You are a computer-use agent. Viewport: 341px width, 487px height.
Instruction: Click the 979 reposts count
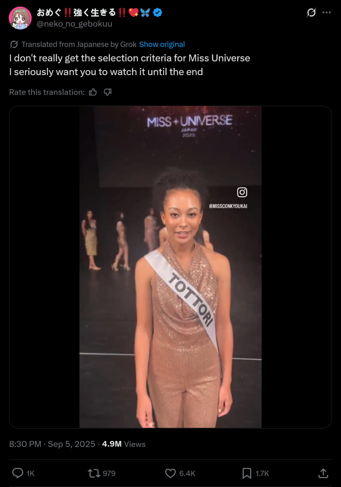(109, 473)
